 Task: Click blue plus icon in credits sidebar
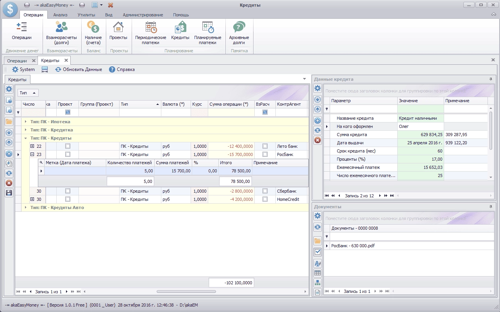[x=9, y=154]
